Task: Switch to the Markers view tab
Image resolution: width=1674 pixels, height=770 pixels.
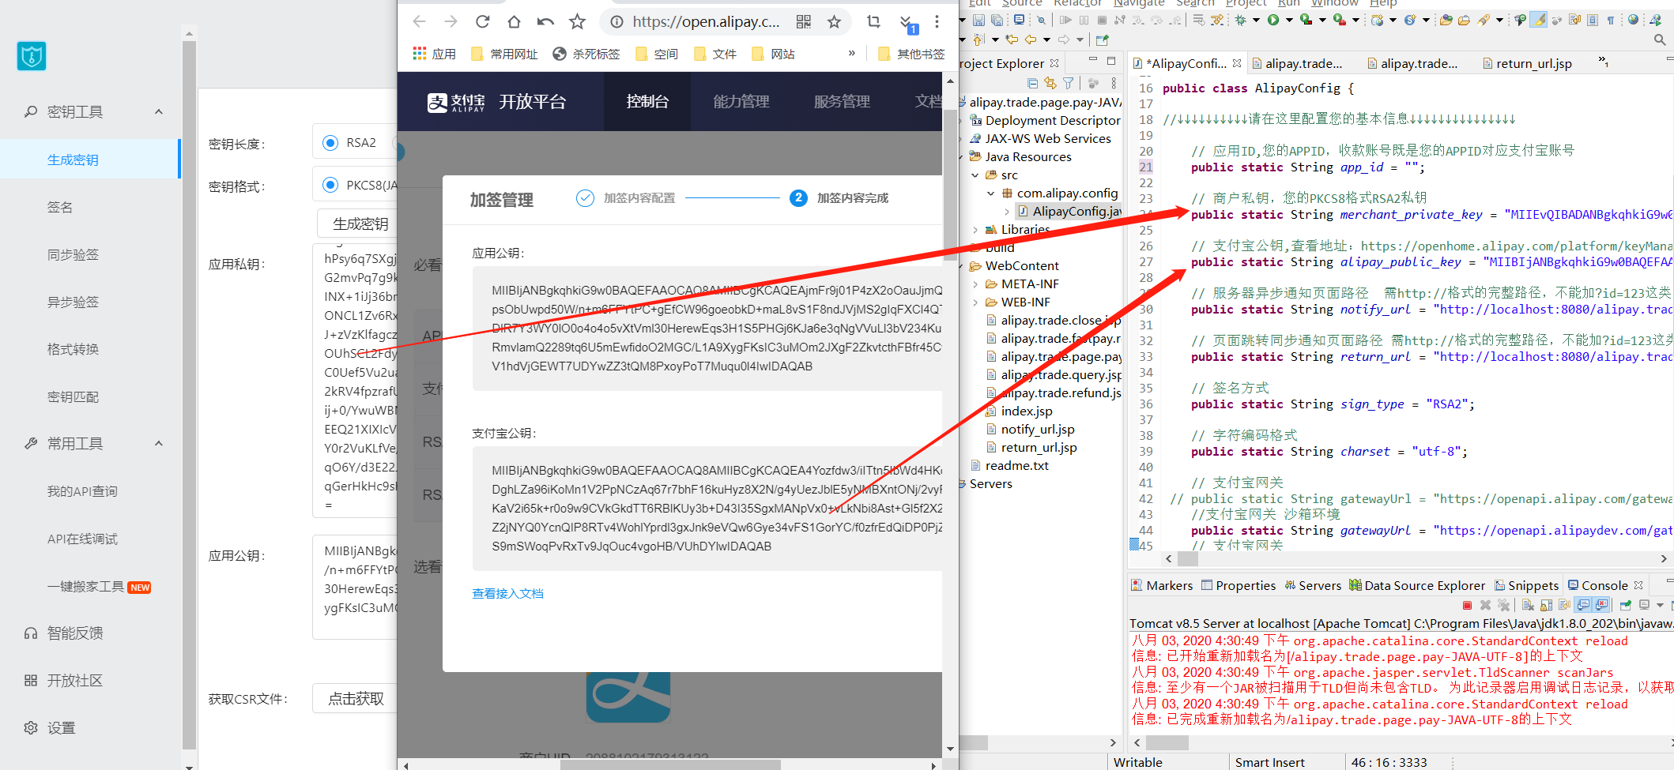Action: coord(1162,585)
